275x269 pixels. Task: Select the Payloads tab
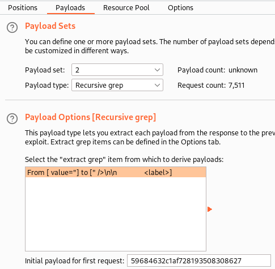[x=70, y=8]
